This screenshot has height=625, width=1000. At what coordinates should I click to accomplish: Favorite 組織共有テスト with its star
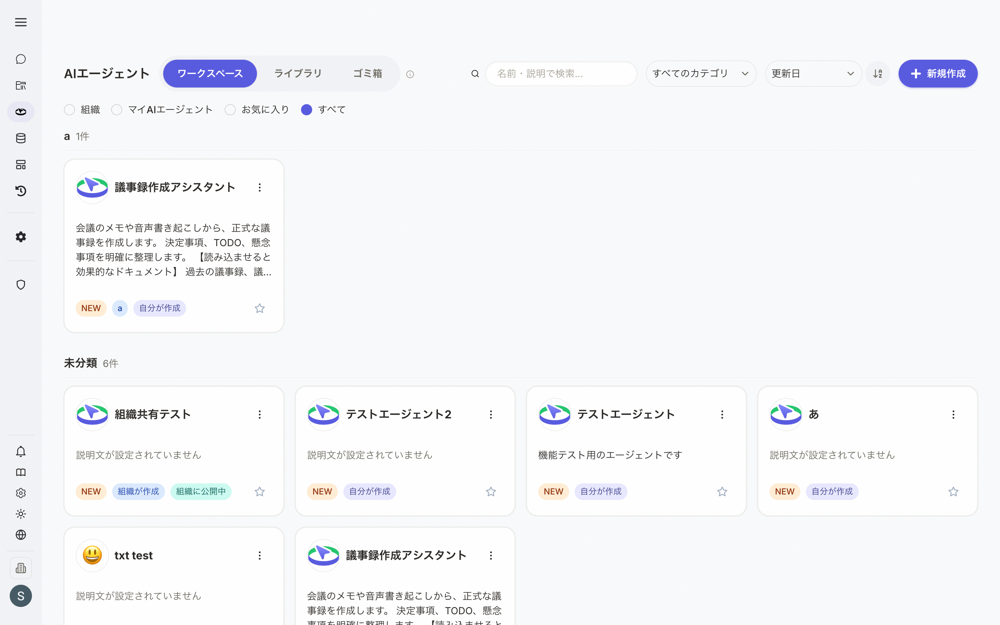pos(259,491)
